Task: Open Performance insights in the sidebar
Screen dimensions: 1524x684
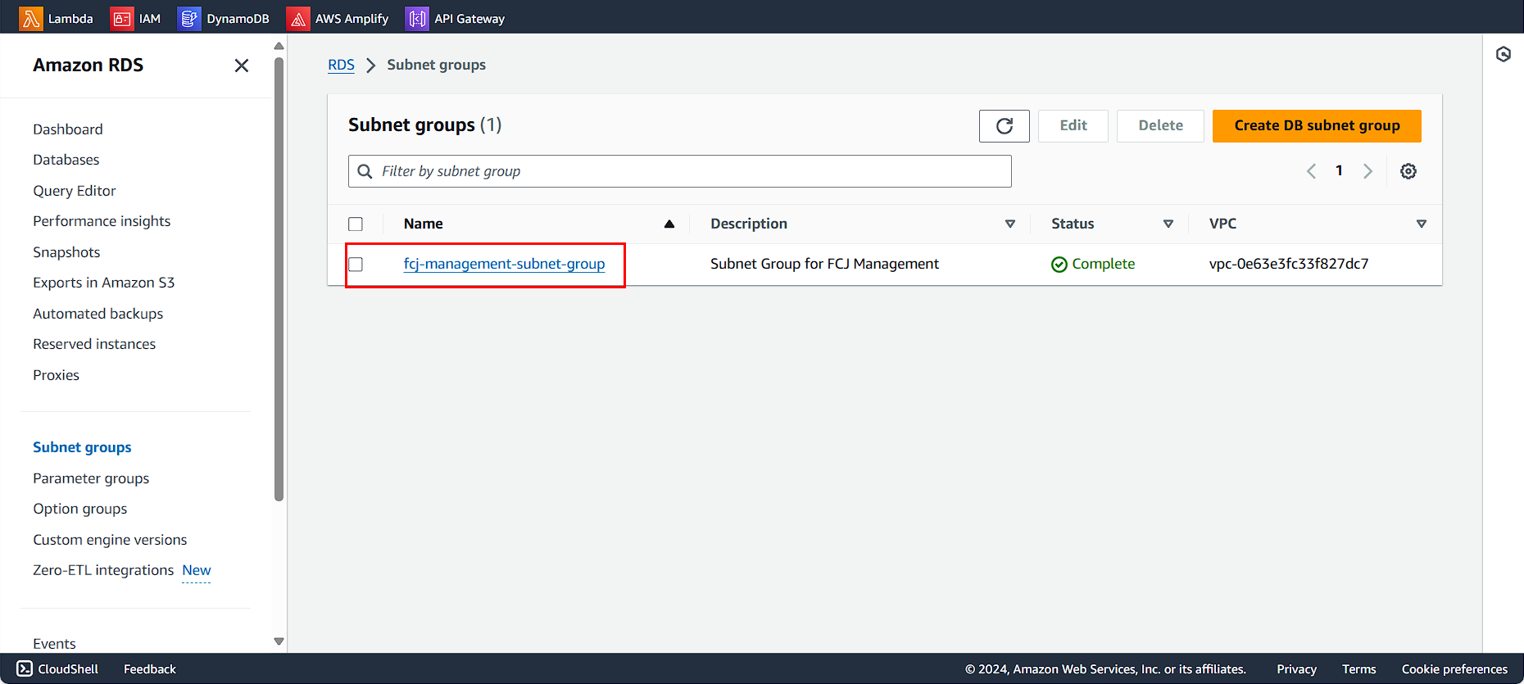Action: click(102, 221)
